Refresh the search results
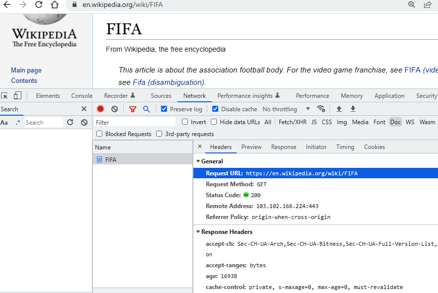Image resolution: width=438 pixels, height=293 pixels. [70, 122]
